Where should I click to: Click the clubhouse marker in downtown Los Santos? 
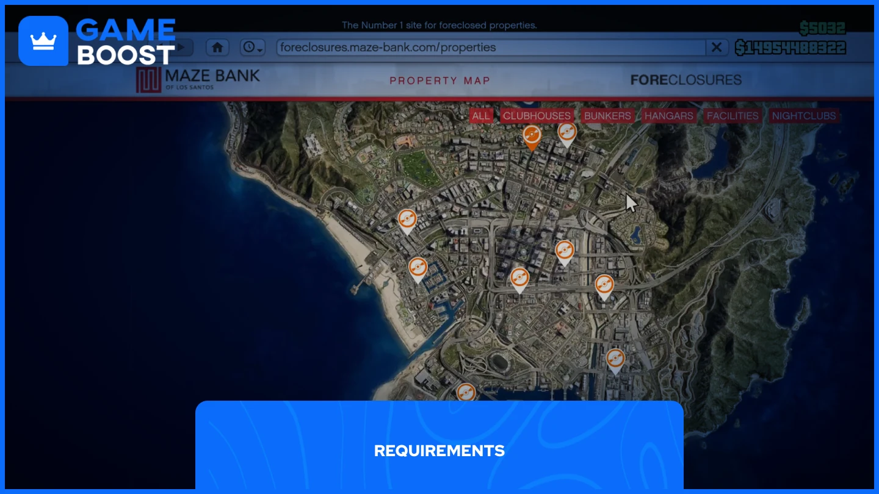[519, 279]
